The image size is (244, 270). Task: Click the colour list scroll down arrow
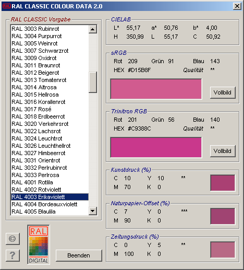point(93,211)
